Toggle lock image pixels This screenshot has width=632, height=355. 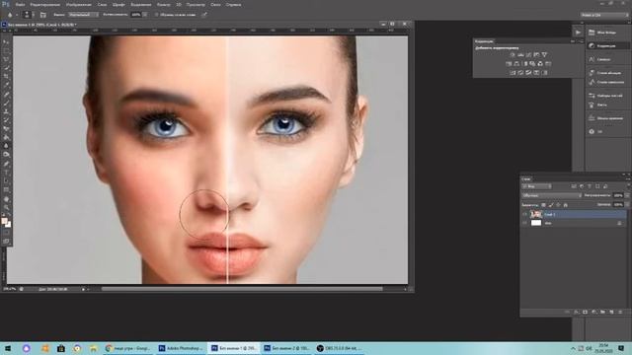pyautogui.click(x=551, y=205)
